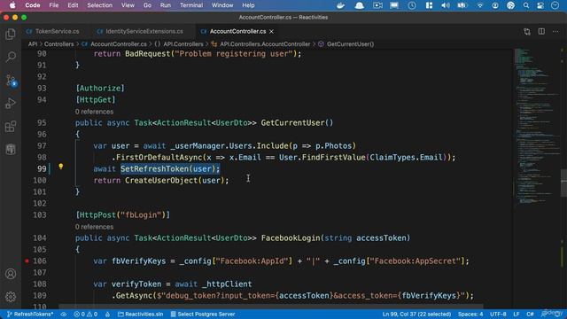This screenshot has width=567, height=319.
Task: Click the vertical editor scrollbar thumb
Action: pyautogui.click(x=563, y=183)
